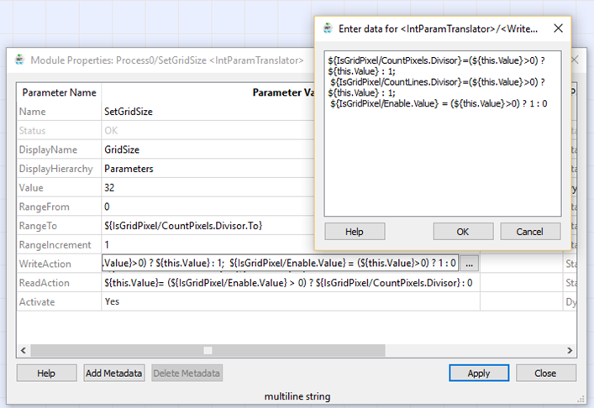Edit the DisplayName value GridSize

[124, 149]
